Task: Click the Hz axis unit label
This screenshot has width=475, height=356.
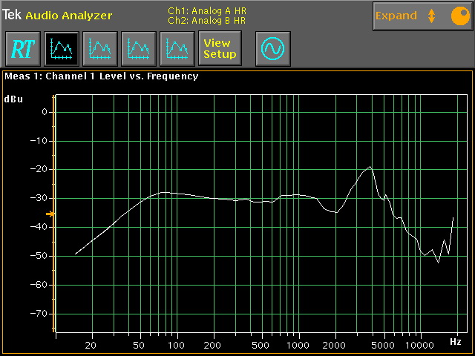Action: point(455,342)
